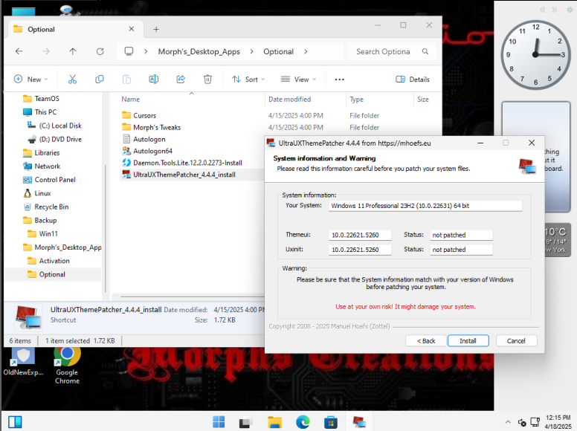This screenshot has width=577, height=431.
Task: Select Activation folder in navigation pane
Action: [x=54, y=261]
